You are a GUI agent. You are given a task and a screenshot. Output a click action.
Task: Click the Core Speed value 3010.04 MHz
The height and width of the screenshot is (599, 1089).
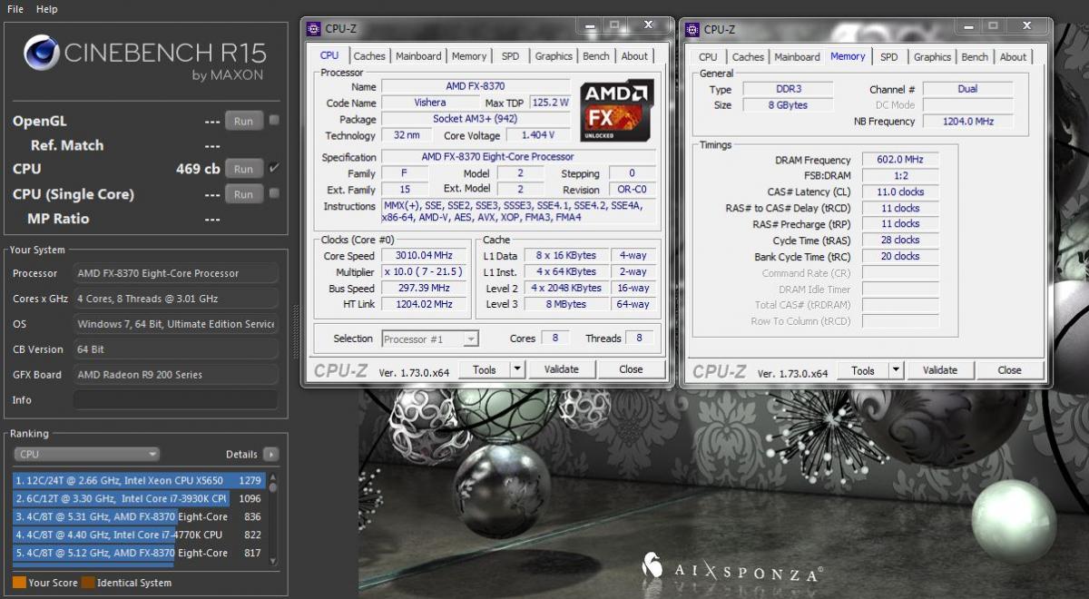pos(424,256)
